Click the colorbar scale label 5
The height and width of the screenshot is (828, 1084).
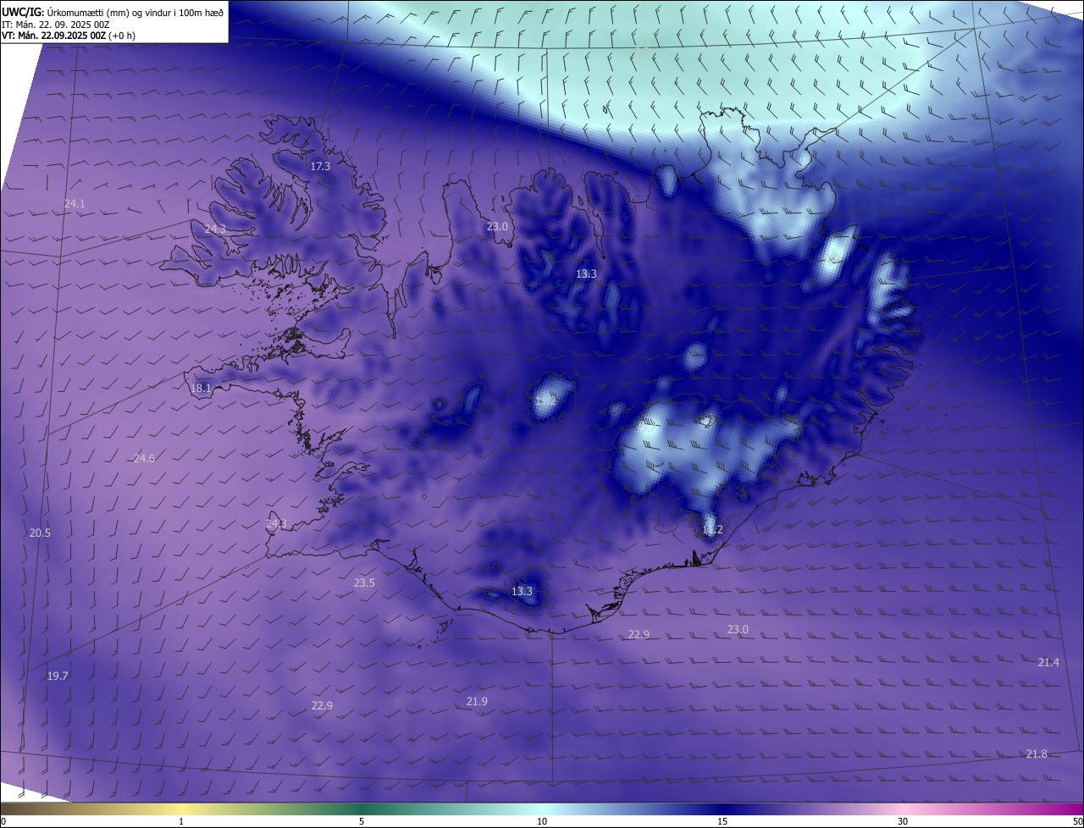(x=362, y=822)
